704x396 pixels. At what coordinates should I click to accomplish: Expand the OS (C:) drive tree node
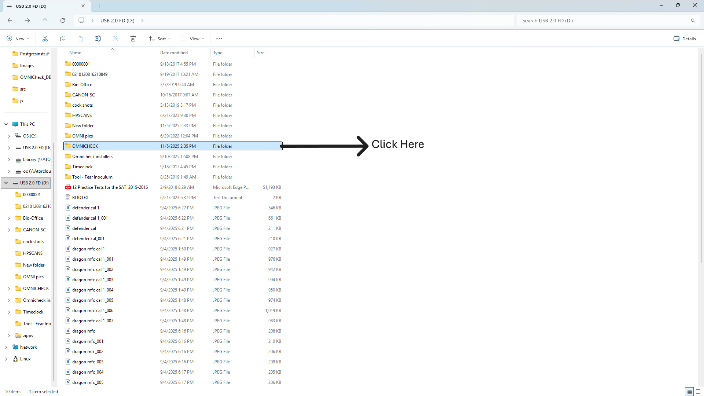point(9,136)
